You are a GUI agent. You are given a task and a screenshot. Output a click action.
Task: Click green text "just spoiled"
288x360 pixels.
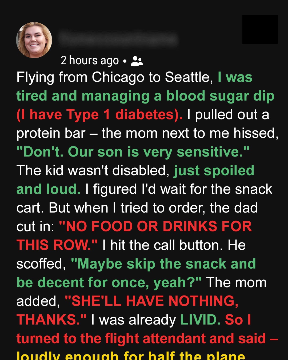214,171
